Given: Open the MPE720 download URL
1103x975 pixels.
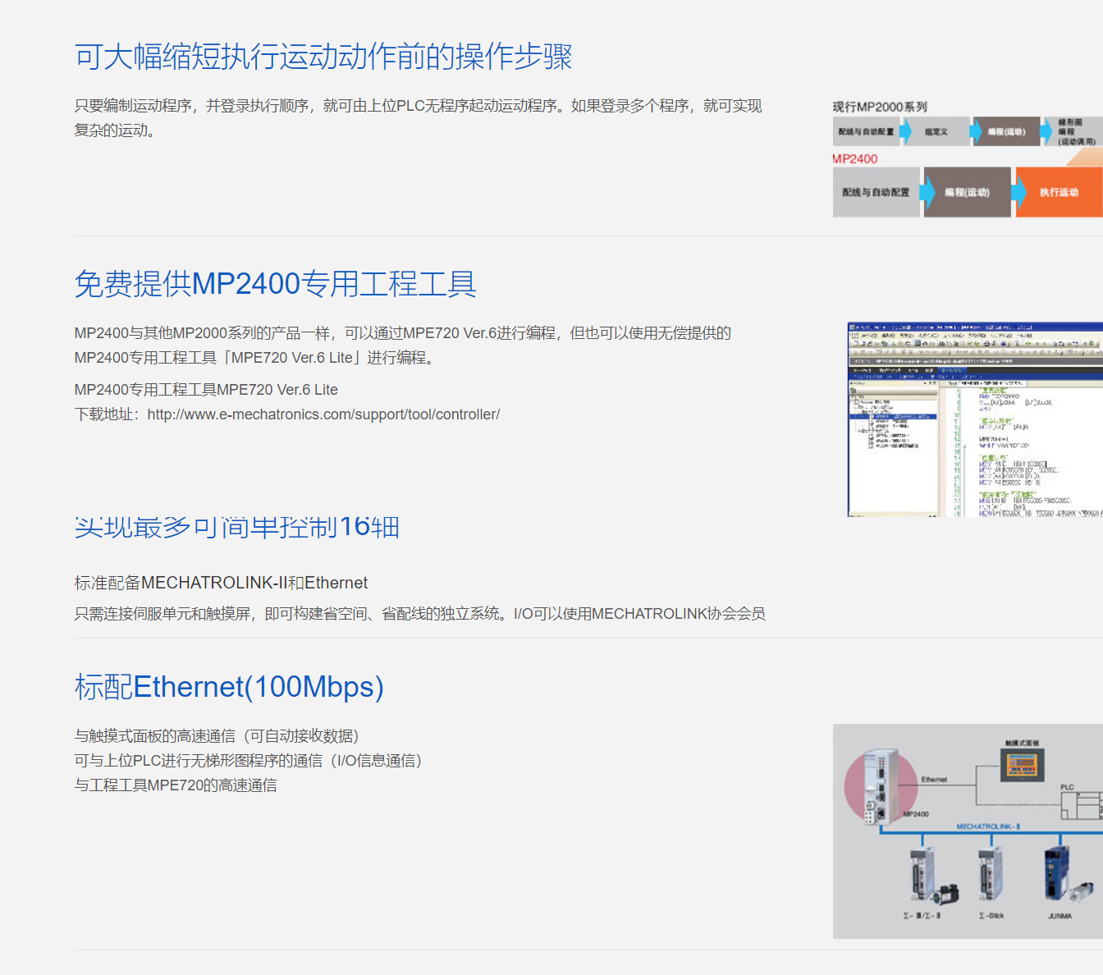Looking at the screenshot, I should [x=323, y=414].
